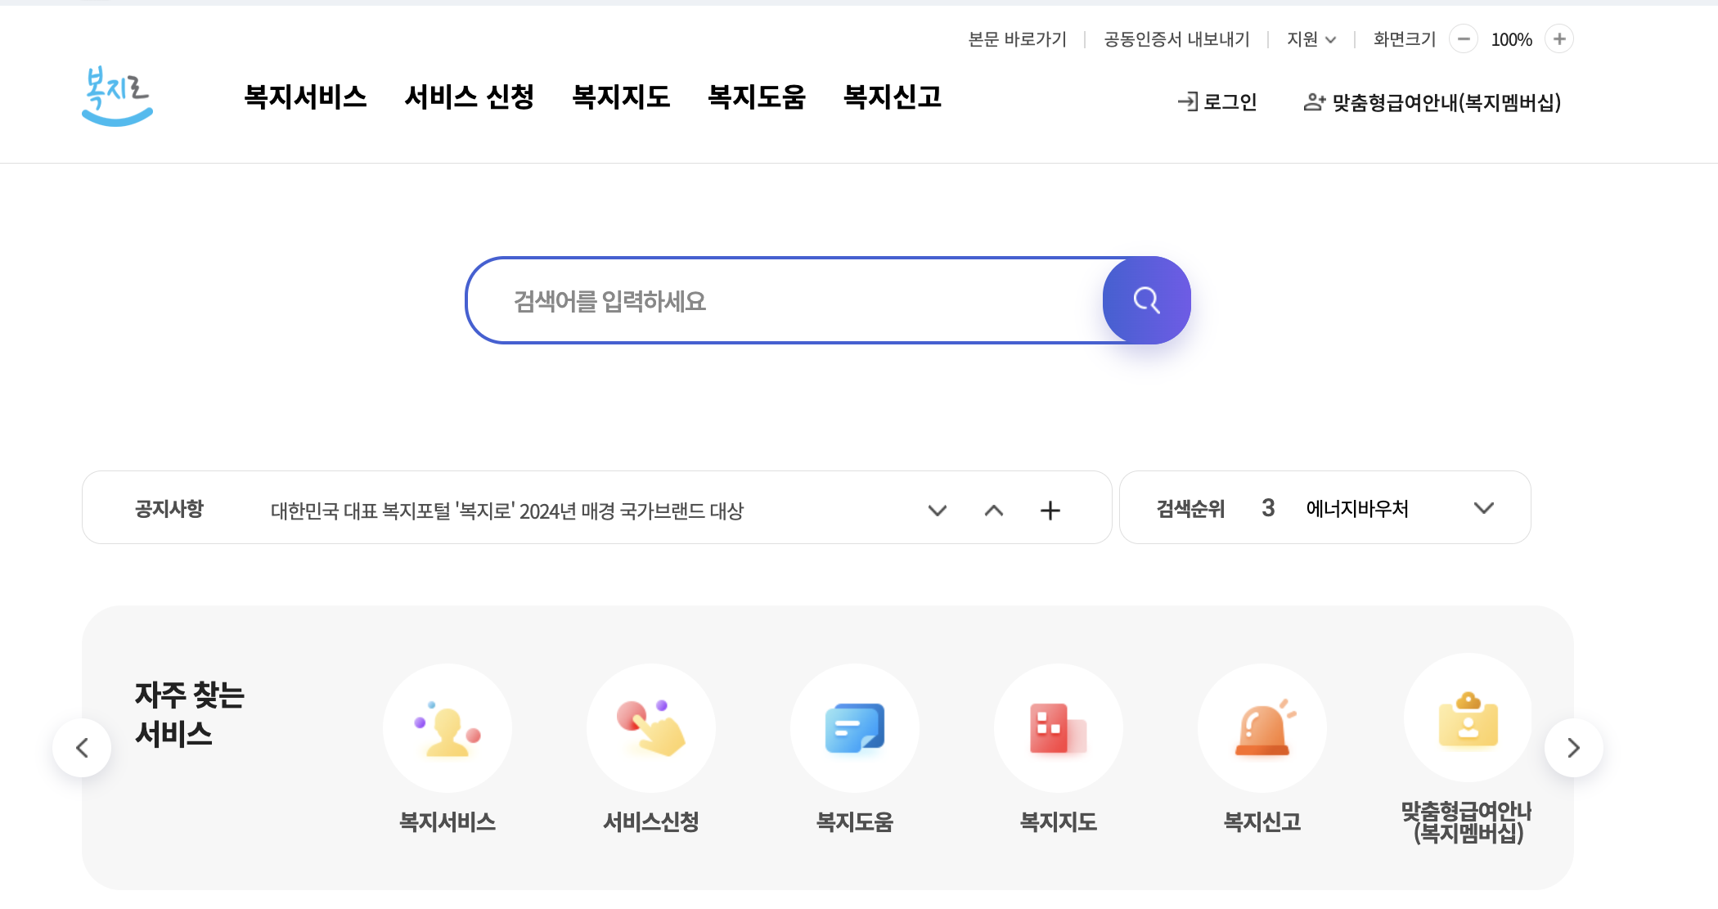Click the purple search magnifier button

(x=1146, y=300)
